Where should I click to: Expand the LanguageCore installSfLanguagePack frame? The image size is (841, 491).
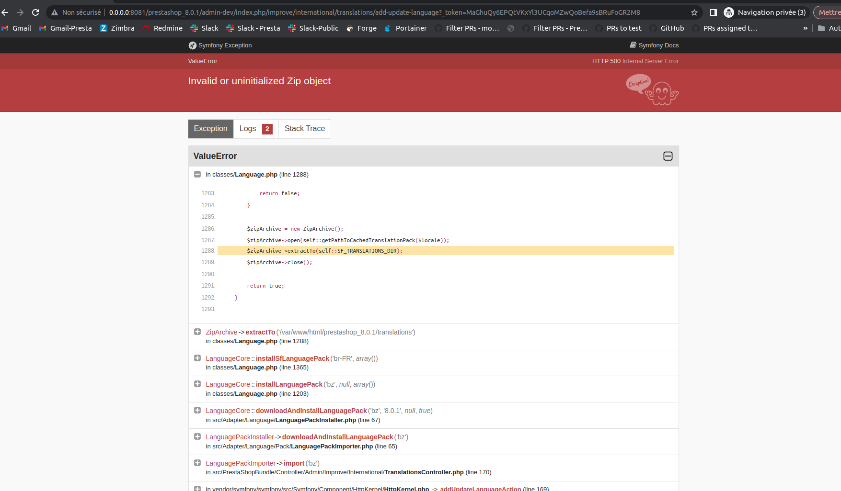(x=197, y=357)
